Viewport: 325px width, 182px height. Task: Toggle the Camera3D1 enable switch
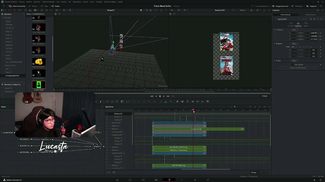275,19
